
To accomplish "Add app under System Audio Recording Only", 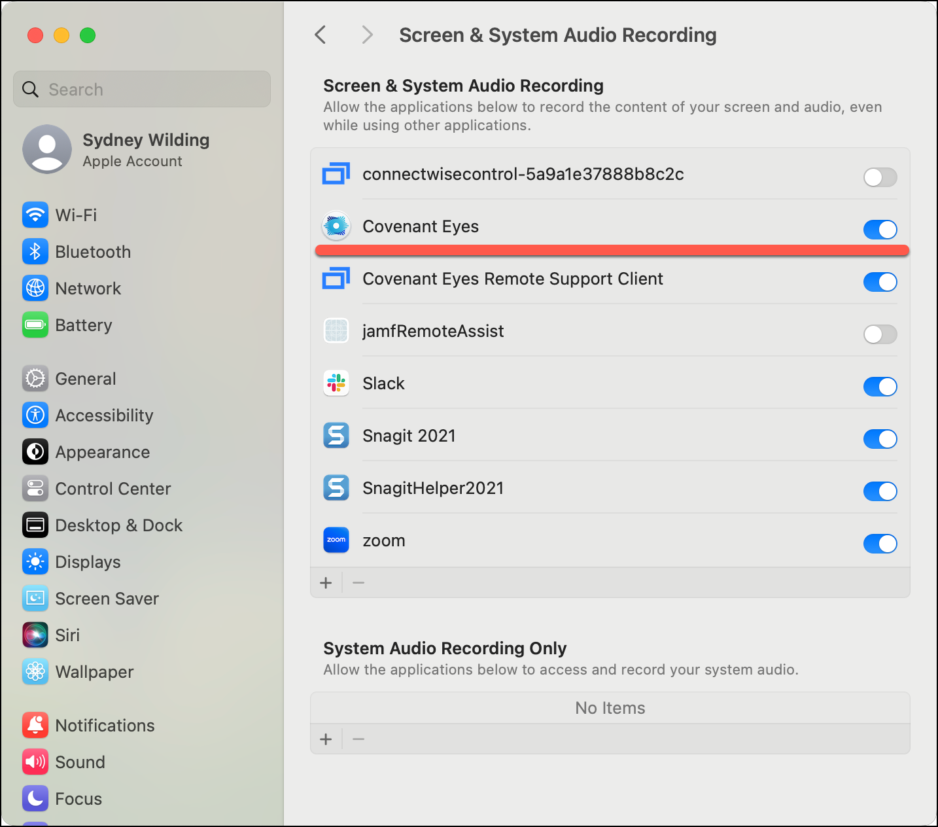I will [326, 739].
